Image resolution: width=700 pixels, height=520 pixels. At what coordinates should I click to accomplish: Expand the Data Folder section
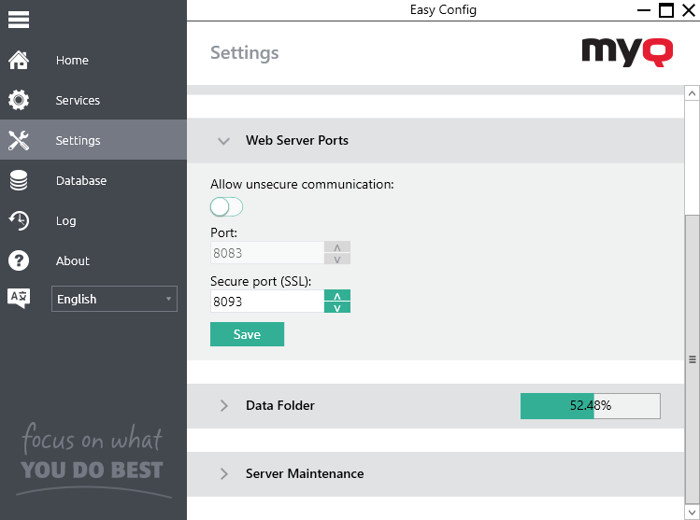[x=223, y=406]
